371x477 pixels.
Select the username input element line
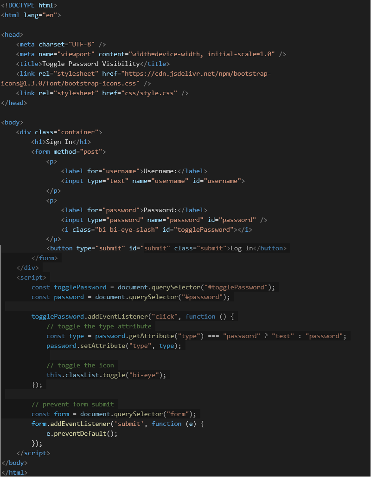coord(153,180)
